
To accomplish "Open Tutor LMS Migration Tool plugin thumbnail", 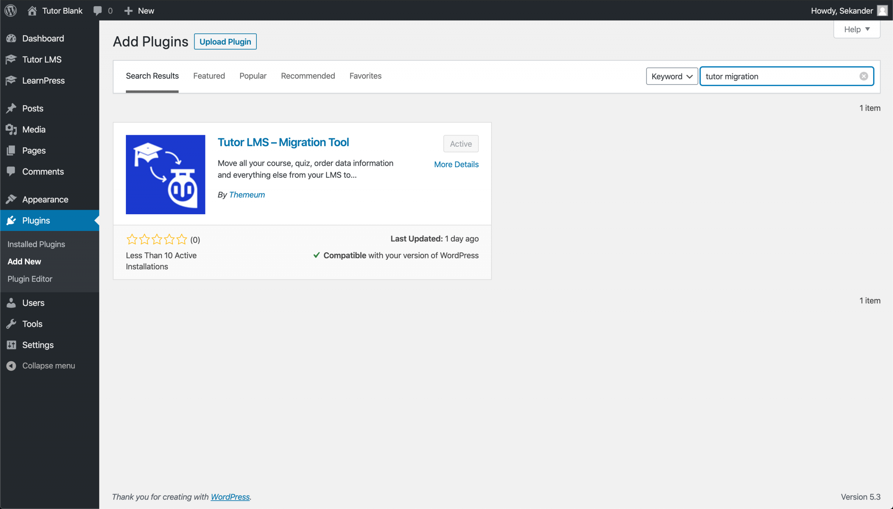I will tap(165, 175).
